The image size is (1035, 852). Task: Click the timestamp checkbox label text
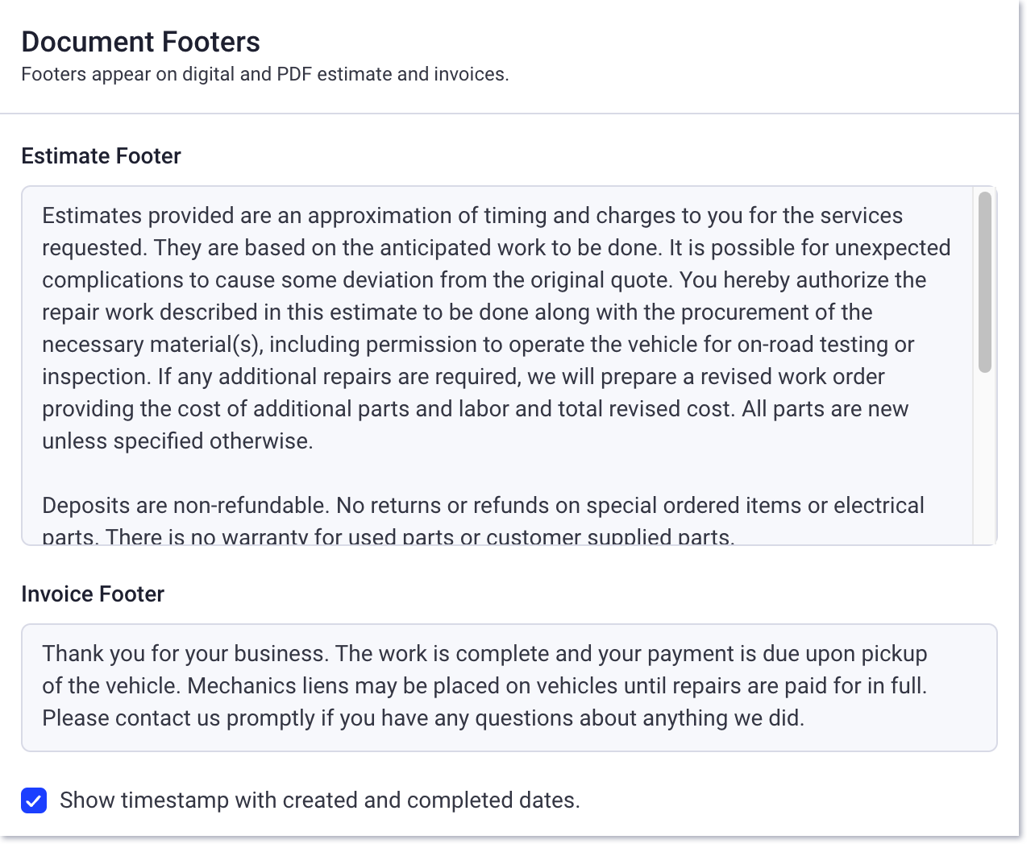tap(322, 800)
